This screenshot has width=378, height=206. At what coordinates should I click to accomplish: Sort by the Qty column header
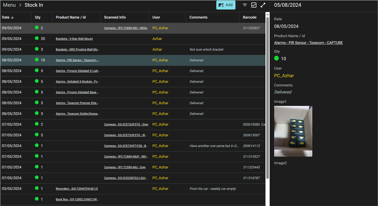point(38,17)
